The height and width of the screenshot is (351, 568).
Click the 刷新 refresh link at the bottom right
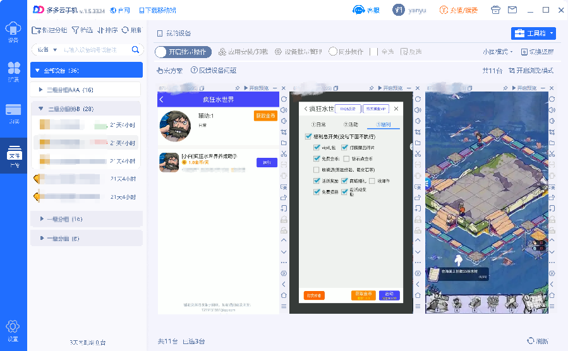[538, 341]
